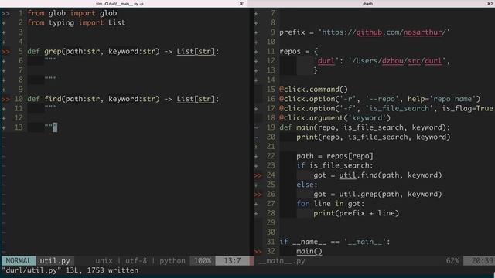Click the underlined main() call on line 32
Image resolution: width=495 pixels, height=278 pixels.
[x=309, y=252]
